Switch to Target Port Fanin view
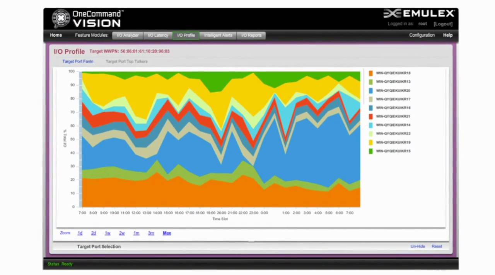Viewport: 495px width, 275px height. (x=78, y=61)
